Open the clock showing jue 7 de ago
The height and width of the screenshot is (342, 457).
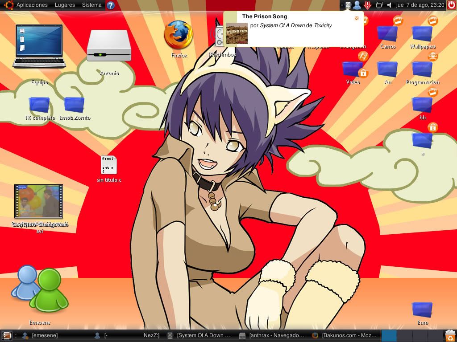(x=420, y=5)
